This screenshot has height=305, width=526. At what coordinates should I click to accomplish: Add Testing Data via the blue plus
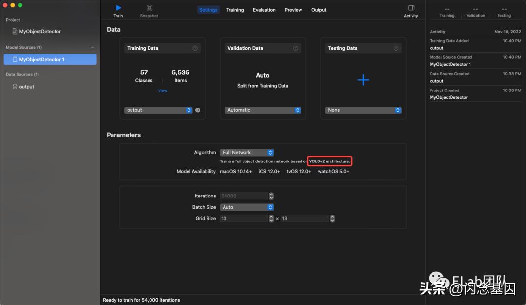[363, 80]
